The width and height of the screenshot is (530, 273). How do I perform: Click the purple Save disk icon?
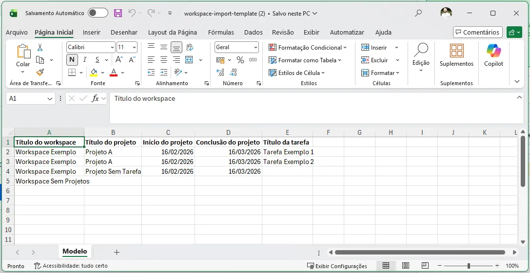coord(118,13)
